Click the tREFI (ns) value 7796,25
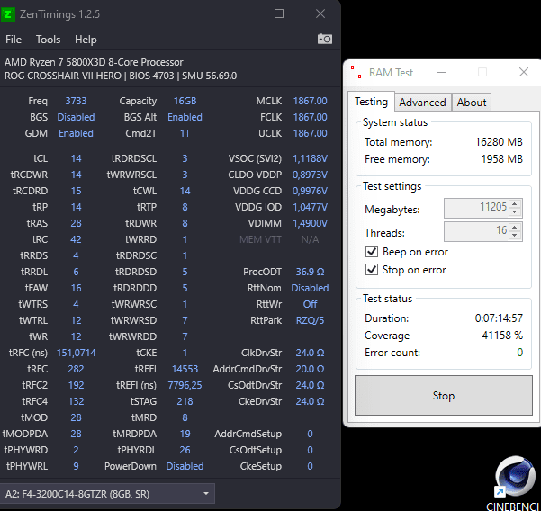This screenshot has height=511, width=541. tap(185, 385)
